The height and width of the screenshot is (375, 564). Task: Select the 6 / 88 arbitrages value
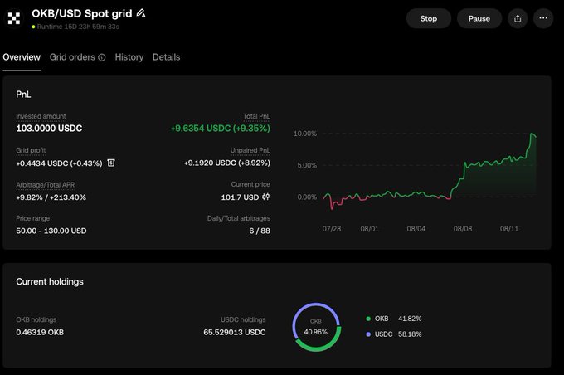tap(260, 231)
